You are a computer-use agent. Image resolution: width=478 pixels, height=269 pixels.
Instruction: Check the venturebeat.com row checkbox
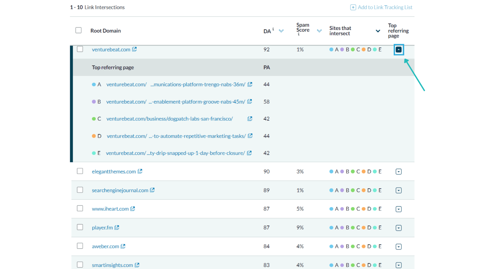point(80,49)
